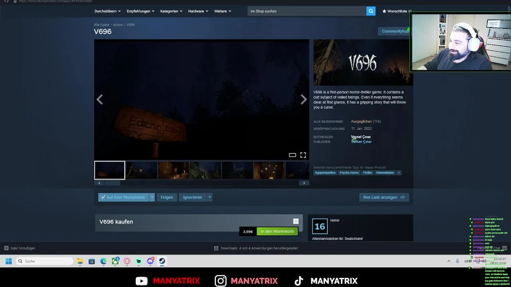Click the 3,99€ price label
This screenshot has height=287, width=511.
click(248, 232)
